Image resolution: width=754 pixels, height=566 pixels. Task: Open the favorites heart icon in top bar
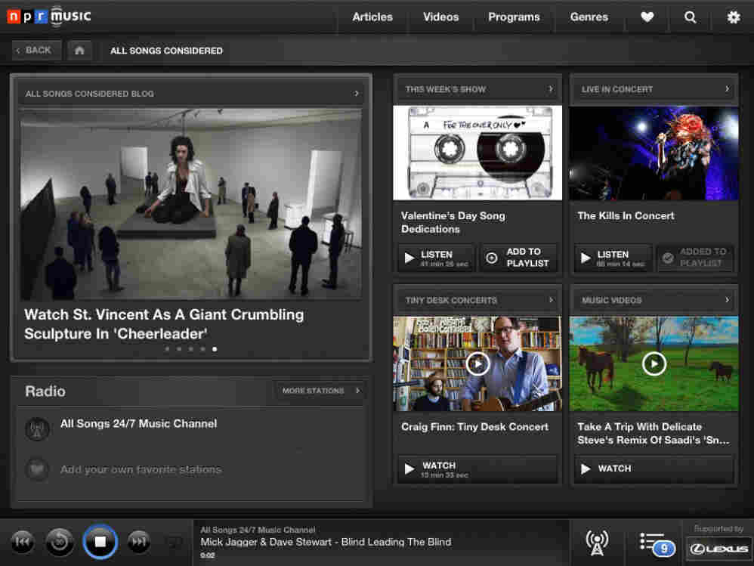click(x=647, y=17)
